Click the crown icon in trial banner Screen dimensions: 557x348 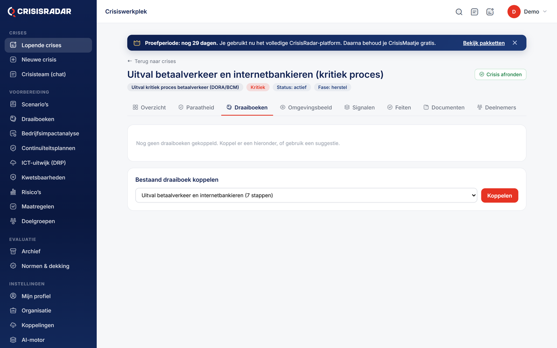click(137, 43)
